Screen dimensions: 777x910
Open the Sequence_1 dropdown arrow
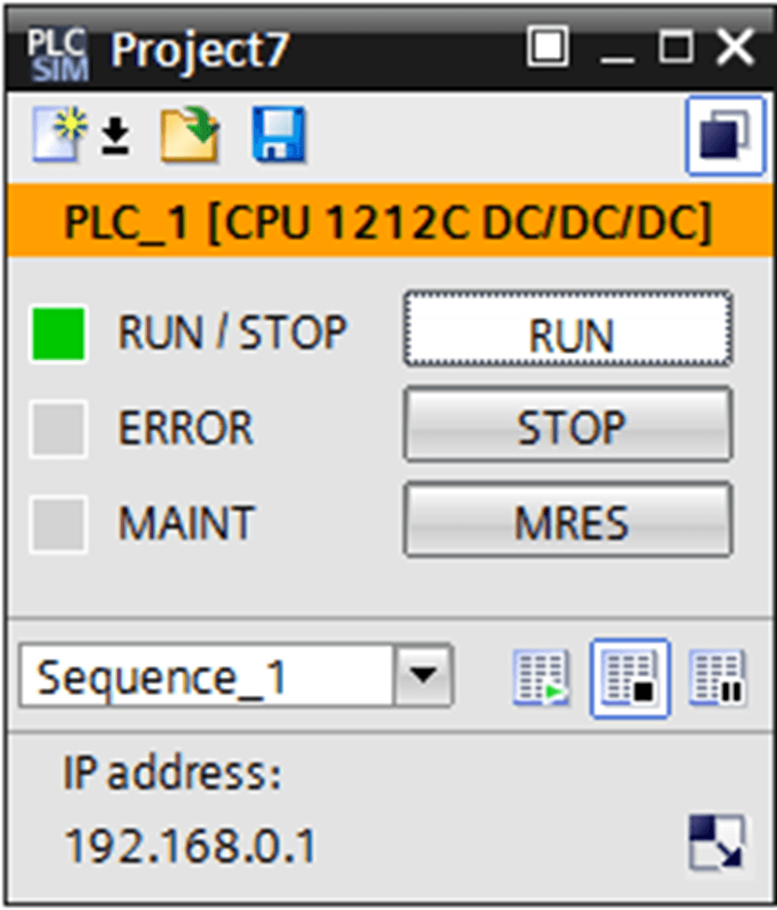pyautogui.click(x=423, y=675)
